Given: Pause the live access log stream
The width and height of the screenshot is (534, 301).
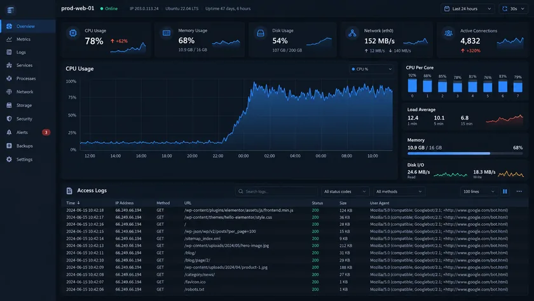Looking at the screenshot, I should pos(505,192).
